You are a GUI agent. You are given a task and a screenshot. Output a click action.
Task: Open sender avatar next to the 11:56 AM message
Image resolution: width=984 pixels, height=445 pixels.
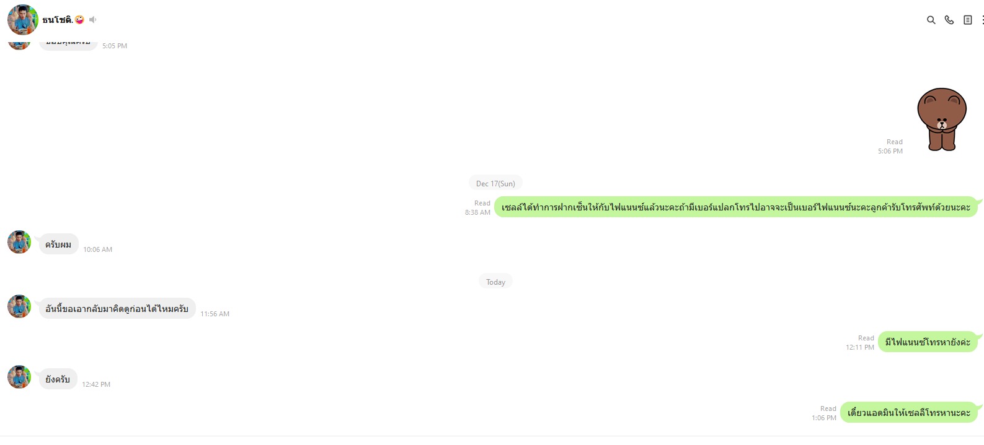pos(19,306)
